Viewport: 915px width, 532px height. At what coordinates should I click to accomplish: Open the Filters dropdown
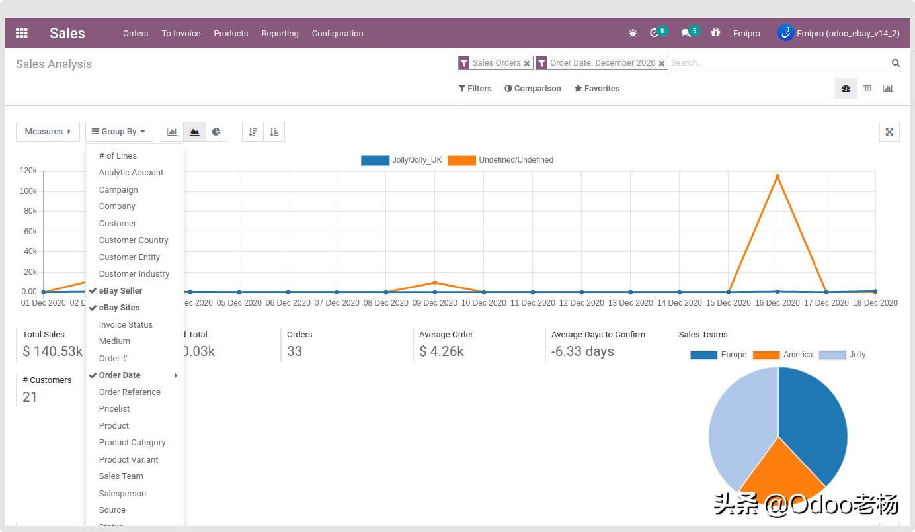(475, 89)
